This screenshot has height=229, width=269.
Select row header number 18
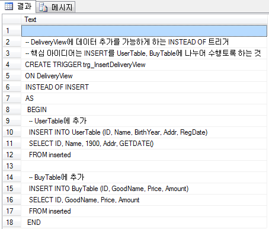point(12,222)
